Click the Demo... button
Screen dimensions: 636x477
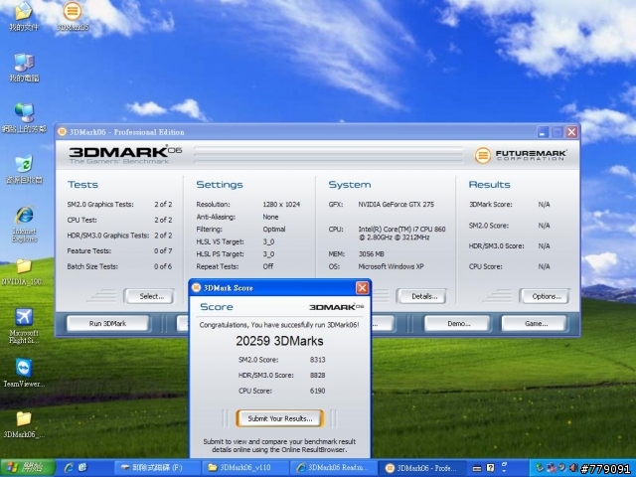pyautogui.click(x=458, y=324)
